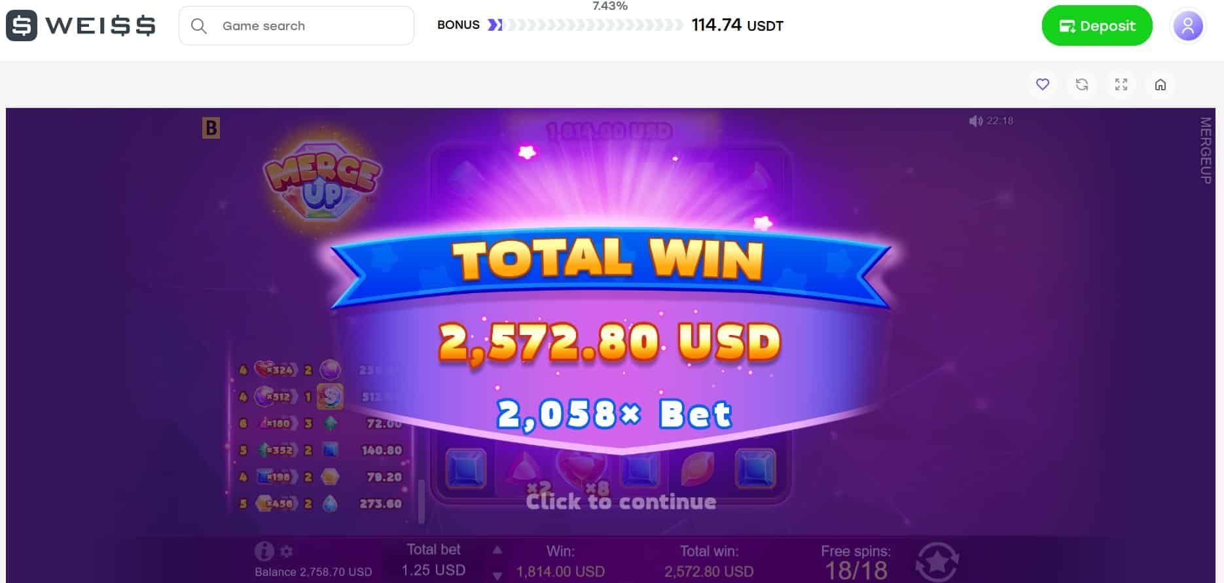Click into the Game search field
Viewport: 1224px width, 583px height.
[x=297, y=26]
